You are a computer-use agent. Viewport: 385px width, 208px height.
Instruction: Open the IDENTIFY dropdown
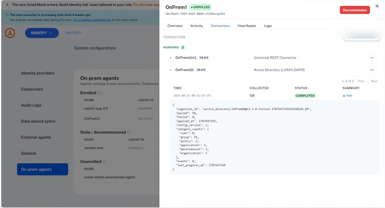42,33
